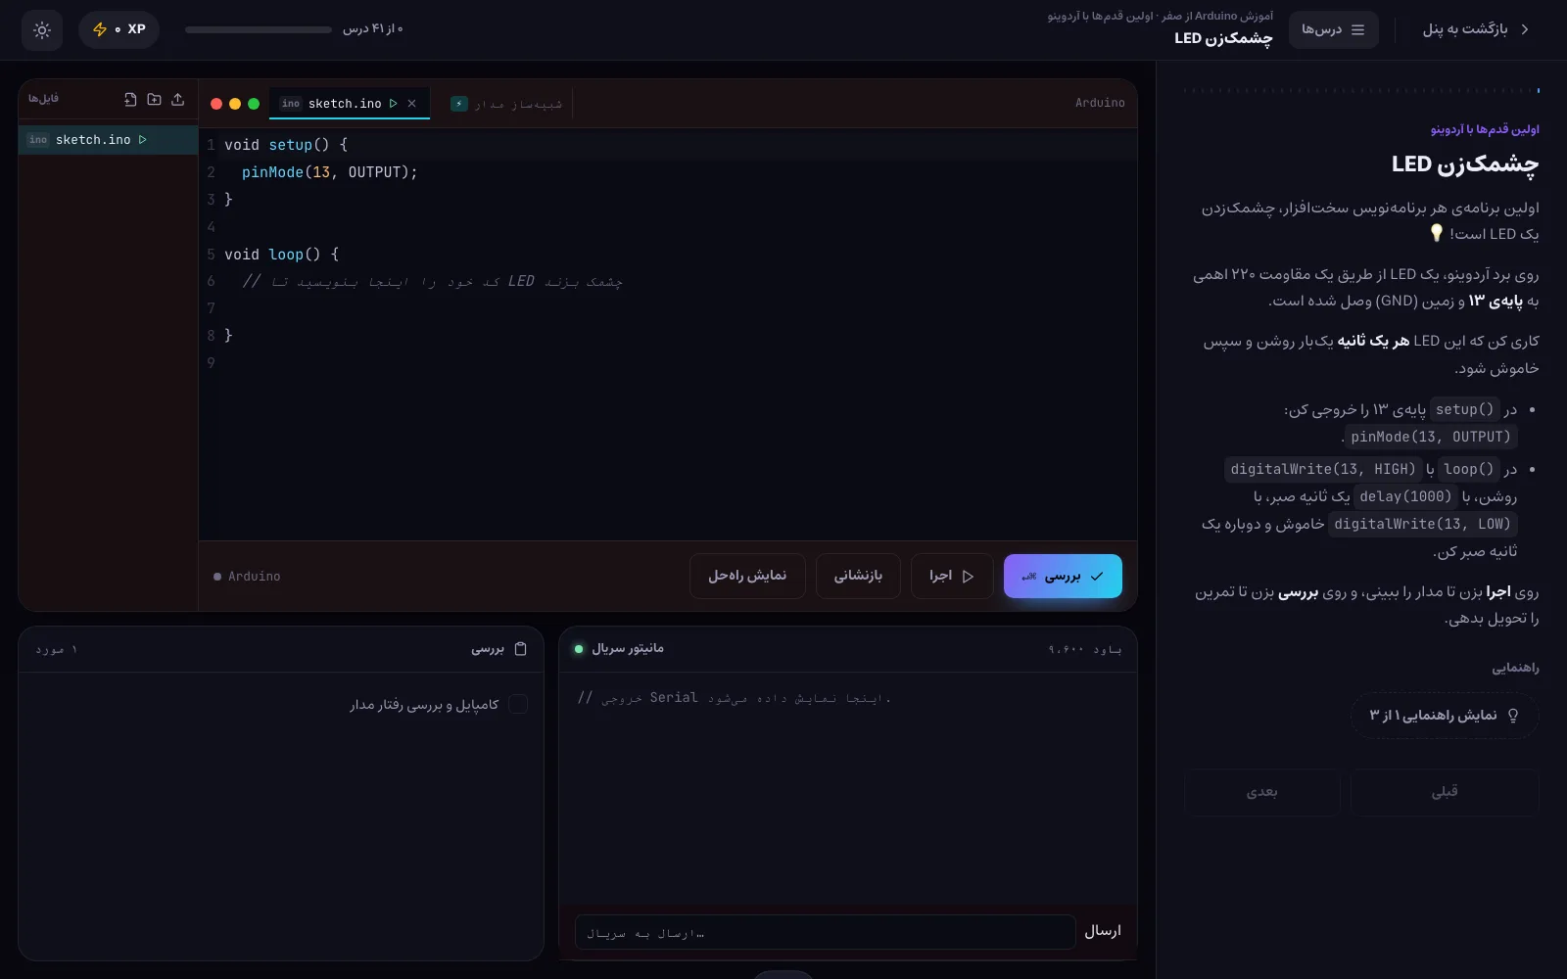Screen dimensions: 1567x979
Task: Close the sketch.ino tab
Action: [412, 103]
